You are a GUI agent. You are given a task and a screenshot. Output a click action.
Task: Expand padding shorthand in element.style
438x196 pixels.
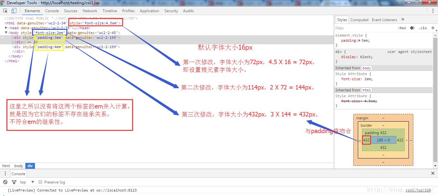tap(359, 40)
